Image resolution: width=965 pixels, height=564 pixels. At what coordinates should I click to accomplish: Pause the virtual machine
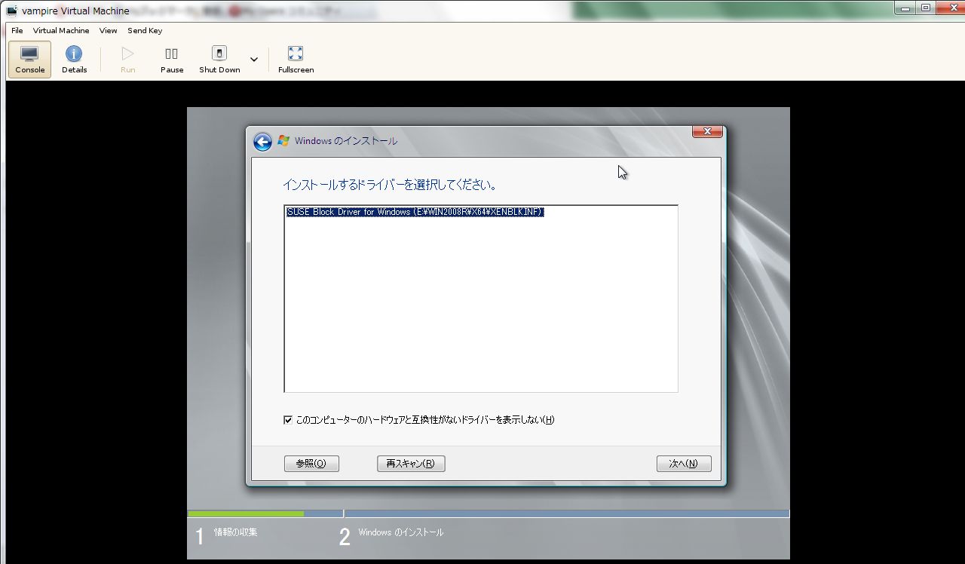[x=172, y=60]
